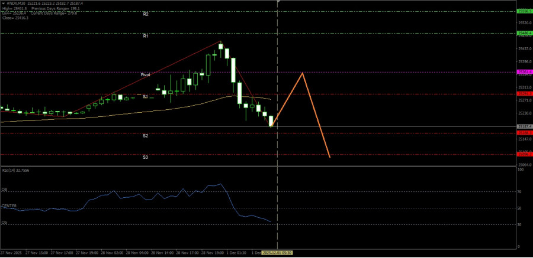
Task: Click the 25520.0 price scale value
Action: pos(524,23)
